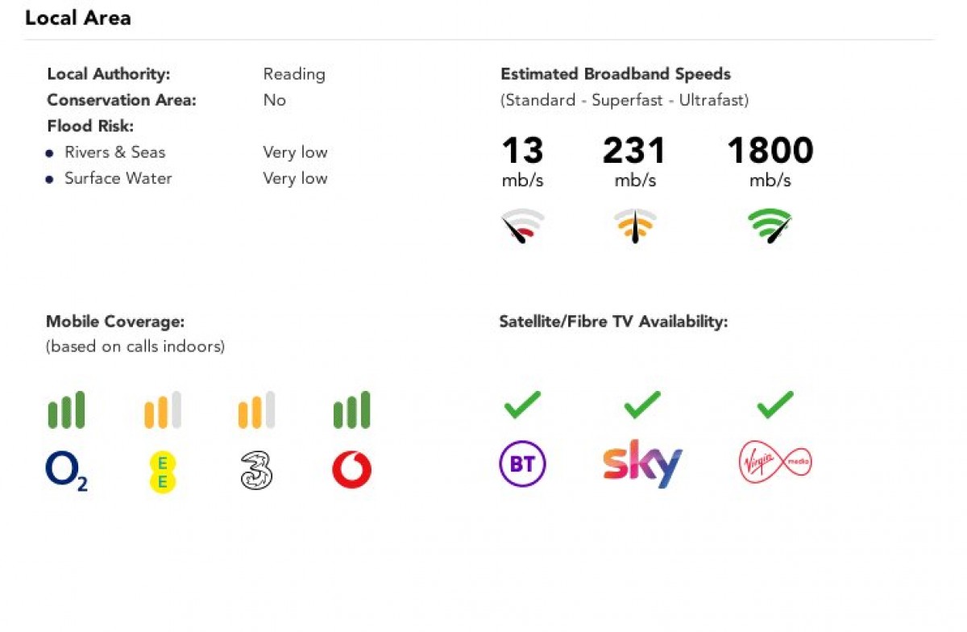This screenshot has height=632, width=967.
Task: Click the EE network logo
Action: [162, 472]
